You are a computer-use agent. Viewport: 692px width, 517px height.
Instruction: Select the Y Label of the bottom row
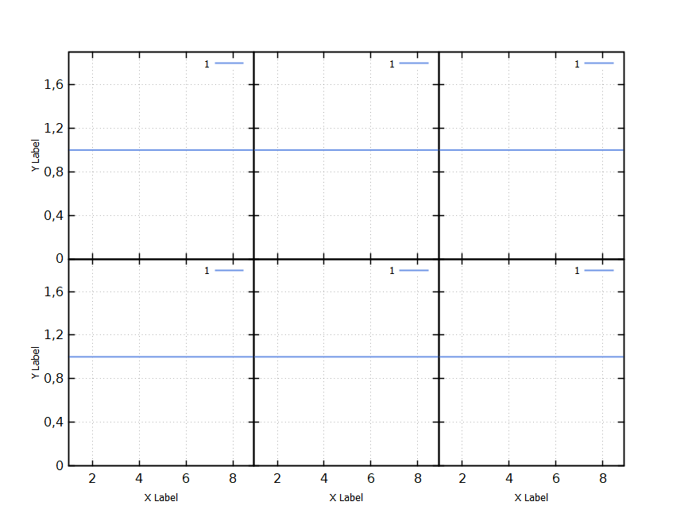pos(35,362)
